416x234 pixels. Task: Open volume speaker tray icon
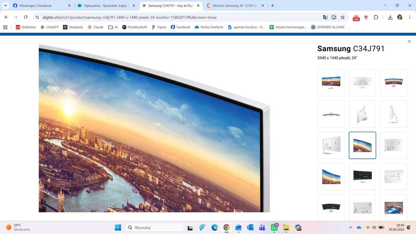pyautogui.click(x=374, y=227)
